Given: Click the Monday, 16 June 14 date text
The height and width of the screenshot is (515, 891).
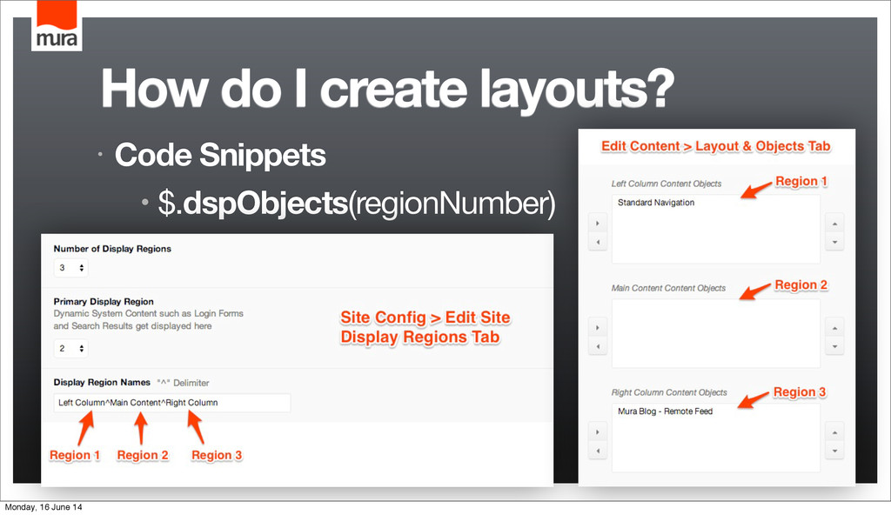Looking at the screenshot, I should pos(44,507).
